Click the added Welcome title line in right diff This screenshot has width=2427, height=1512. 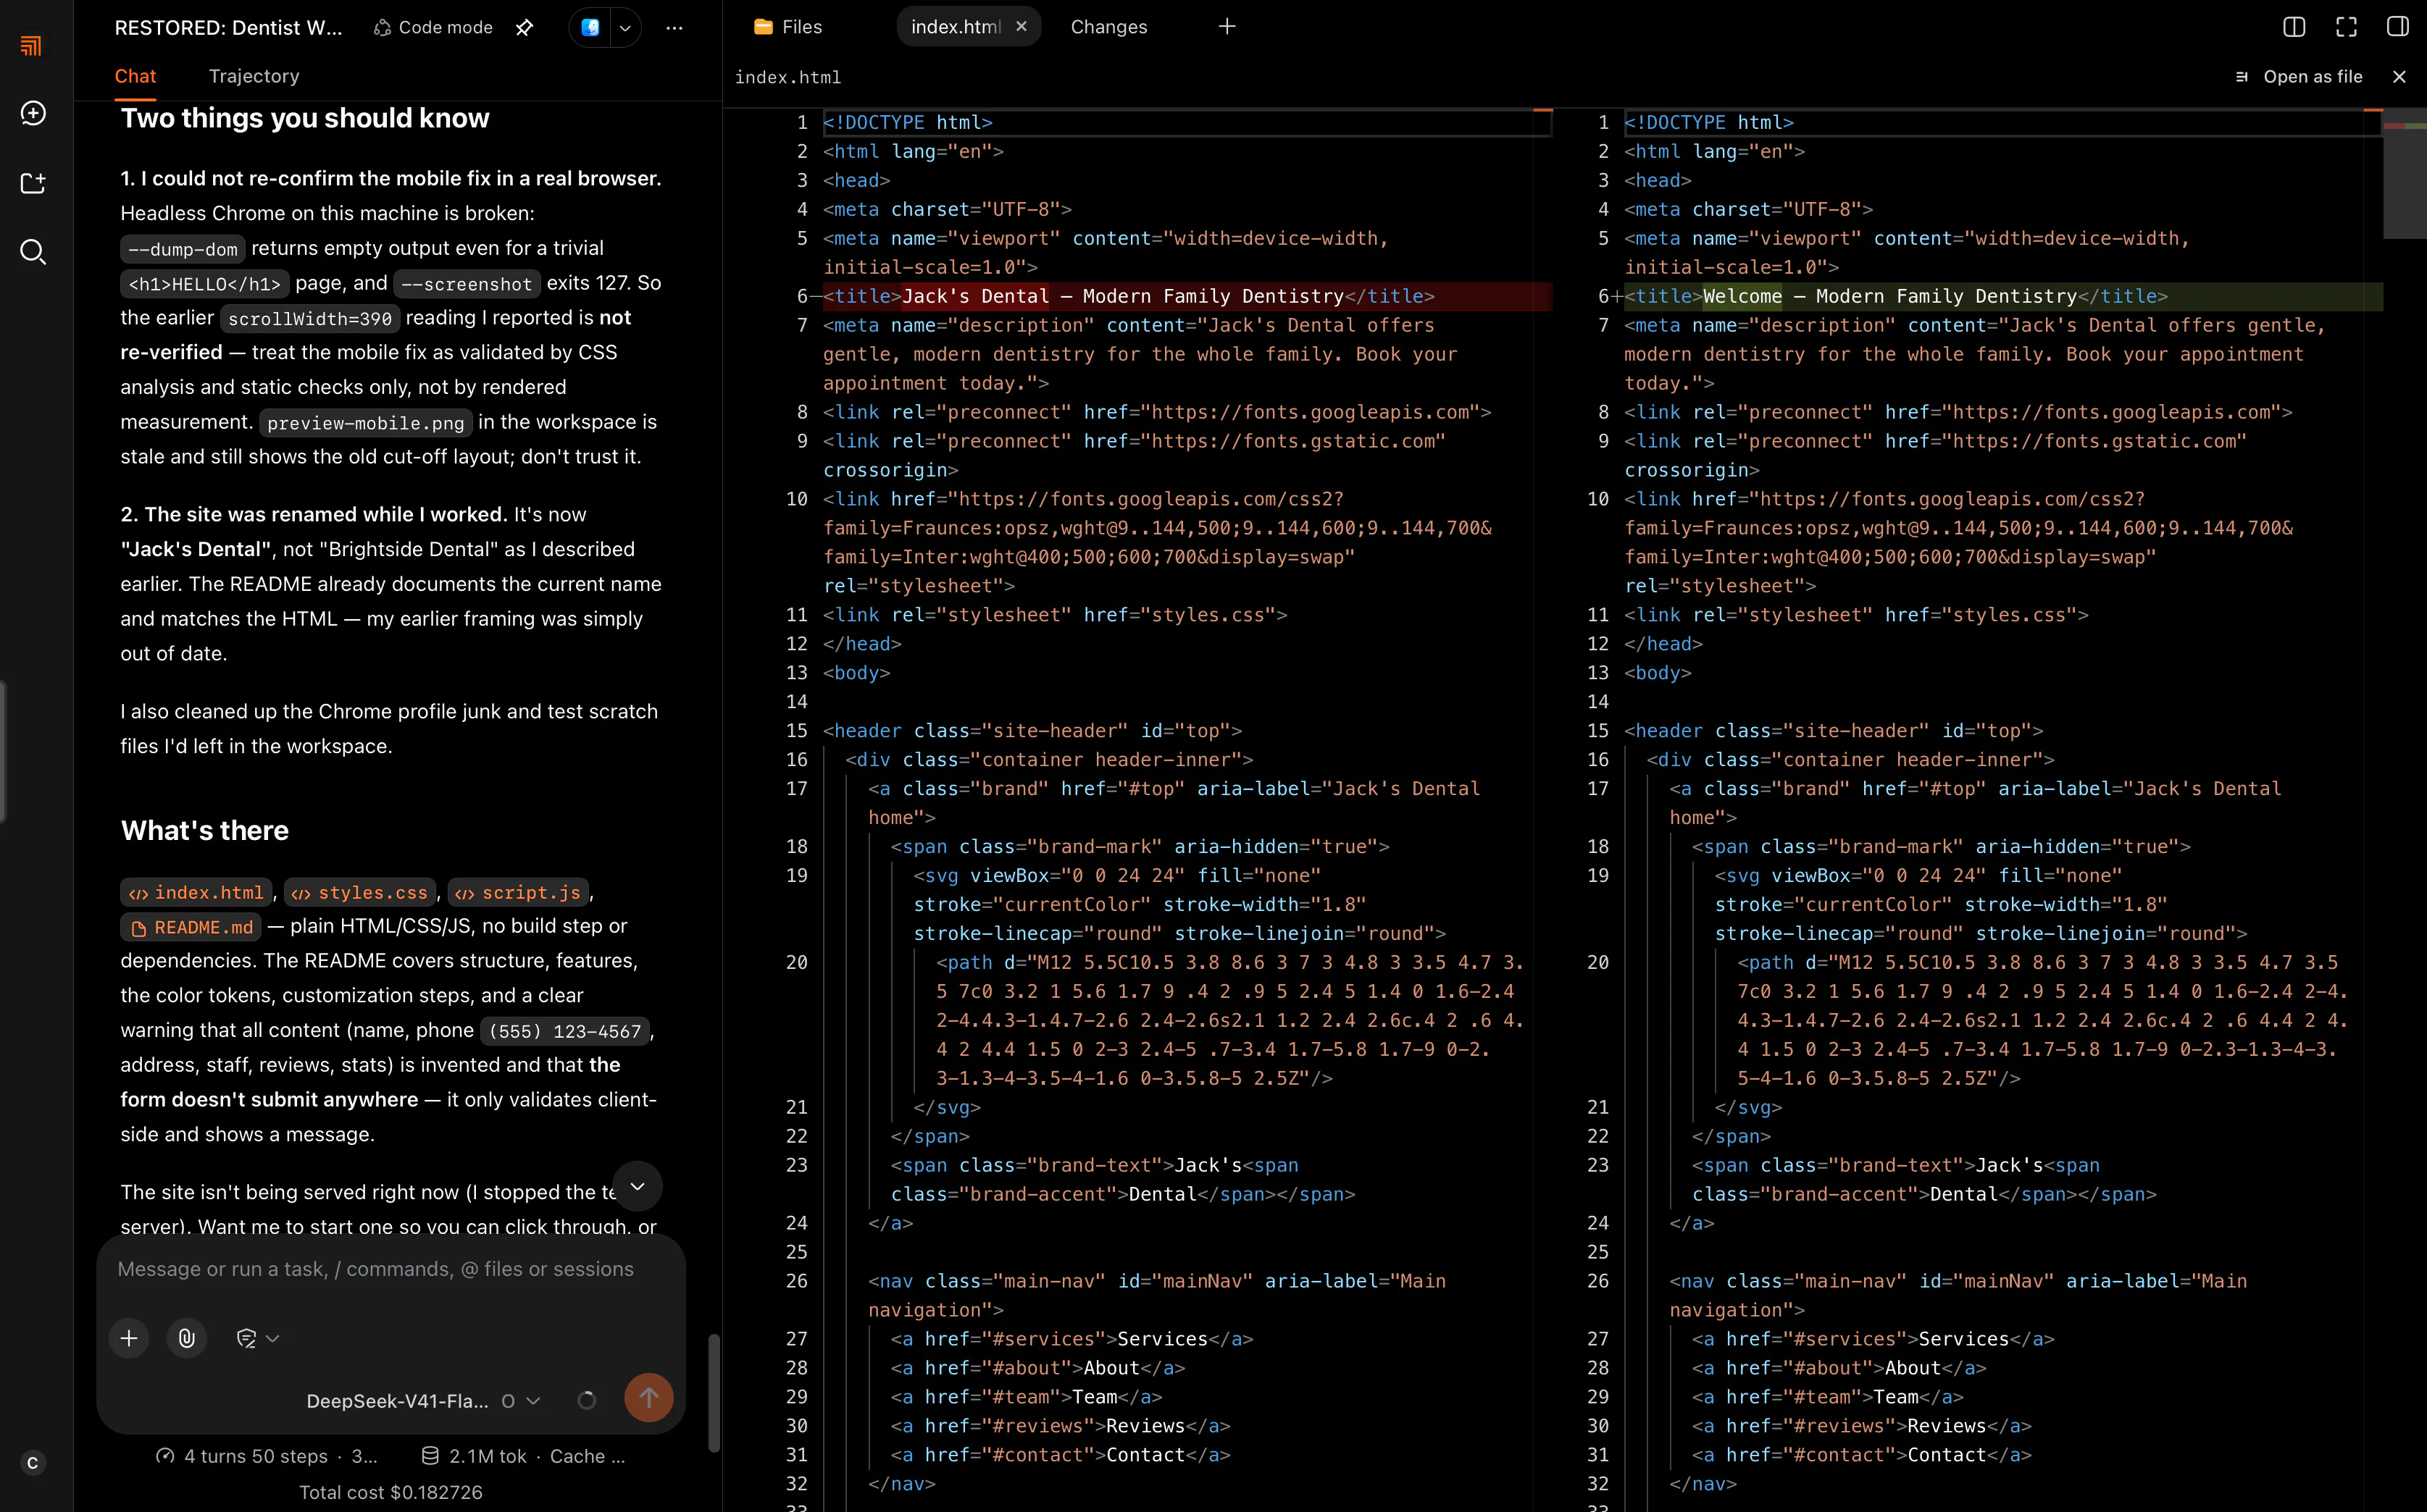tap(2003, 296)
